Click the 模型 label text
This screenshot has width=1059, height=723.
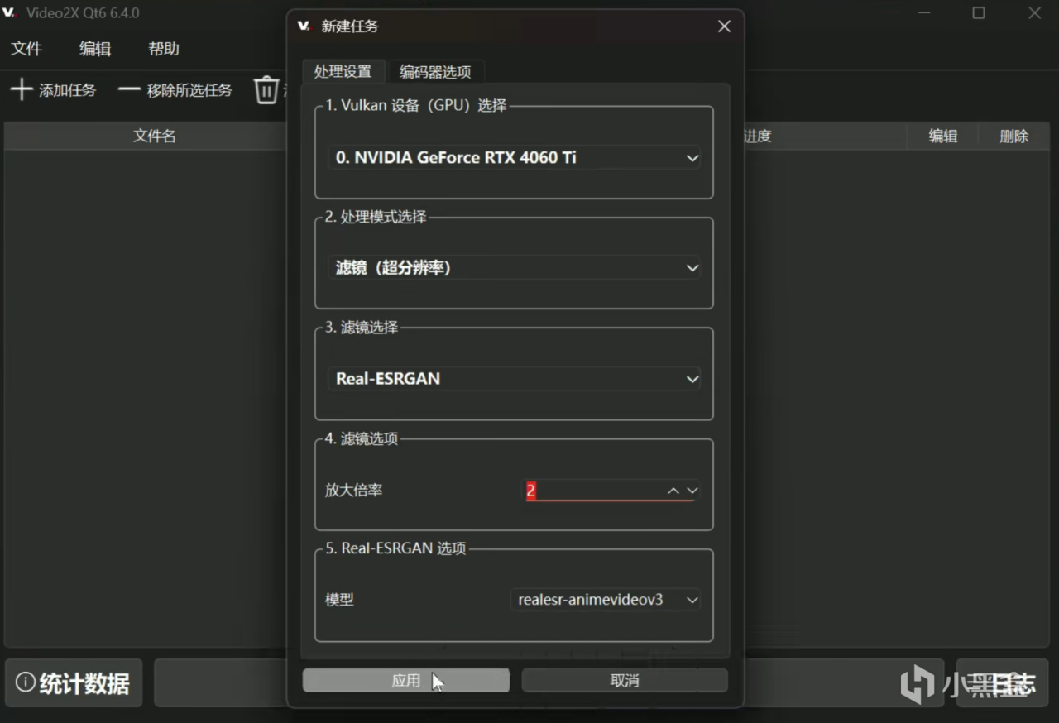340,600
